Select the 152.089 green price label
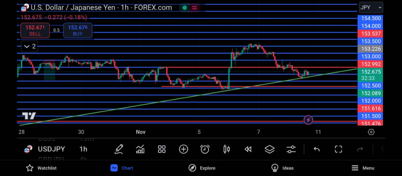Viewport: 402px width, 176px height. 370,93
